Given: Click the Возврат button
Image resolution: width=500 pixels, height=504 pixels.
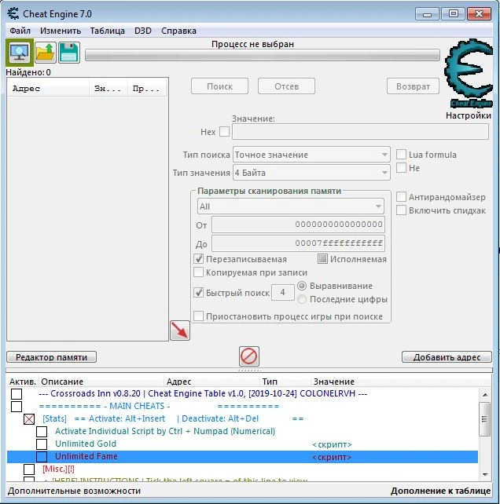Looking at the screenshot, I should pyautogui.click(x=413, y=86).
